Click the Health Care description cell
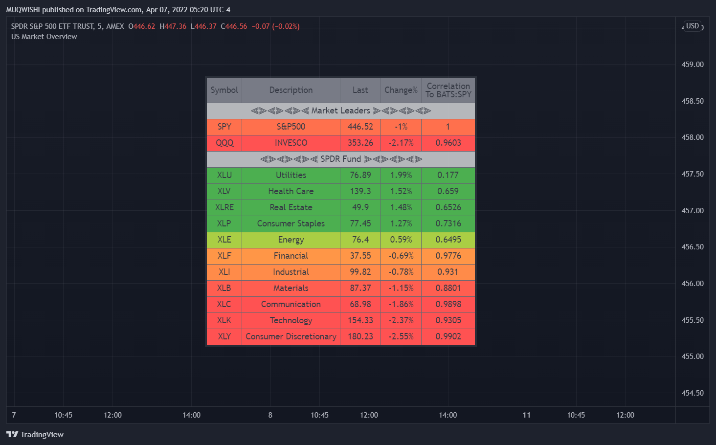The width and height of the screenshot is (716, 445). pos(291,191)
